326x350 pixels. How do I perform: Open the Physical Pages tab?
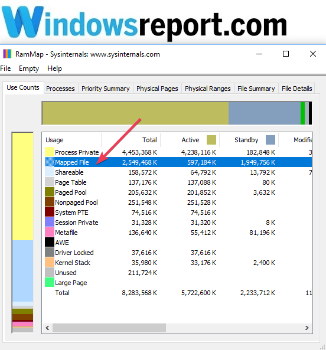(x=157, y=89)
